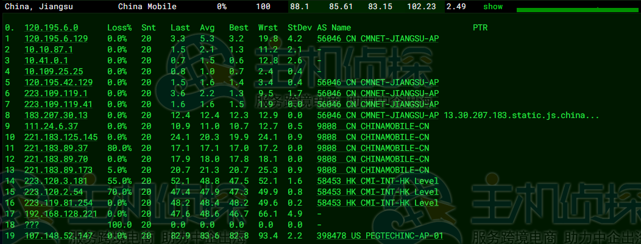Click CMI-INT-HK AS link on hop 14
The width and height of the screenshot is (641, 244).
378,181
